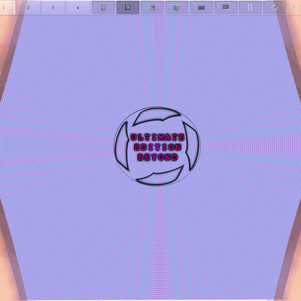Open the window-shaped file manager taskbar icon

(x=152, y=8)
